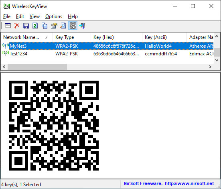
Task: Click the Delete selected items red X icon
Action: [17, 26]
